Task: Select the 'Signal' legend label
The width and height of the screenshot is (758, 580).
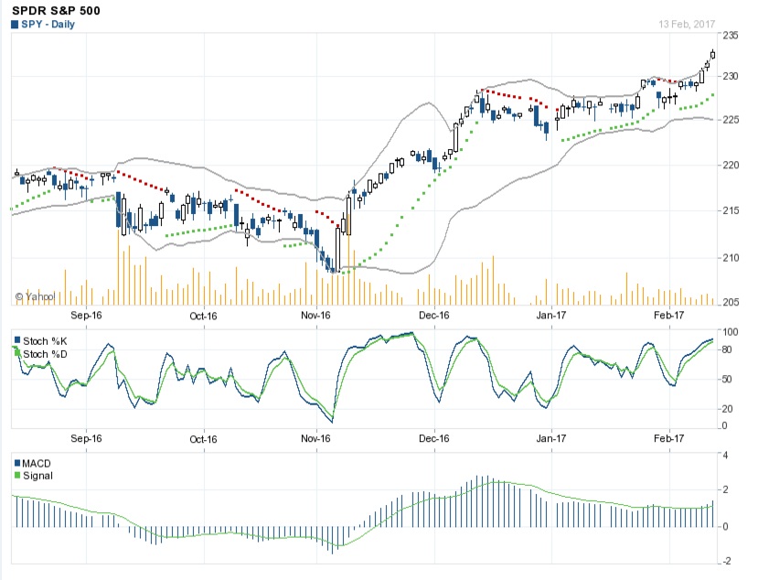Action: [37, 476]
